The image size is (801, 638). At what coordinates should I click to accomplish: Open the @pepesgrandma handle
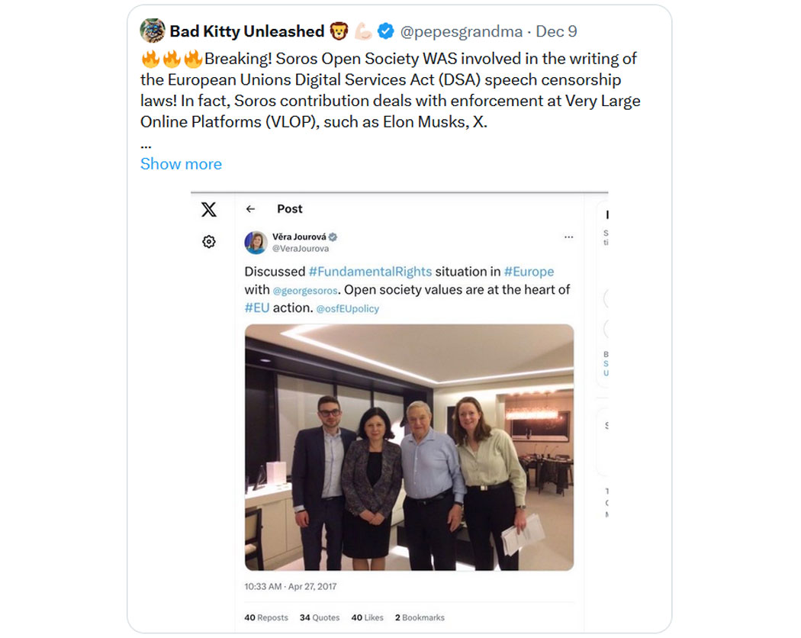[462, 31]
